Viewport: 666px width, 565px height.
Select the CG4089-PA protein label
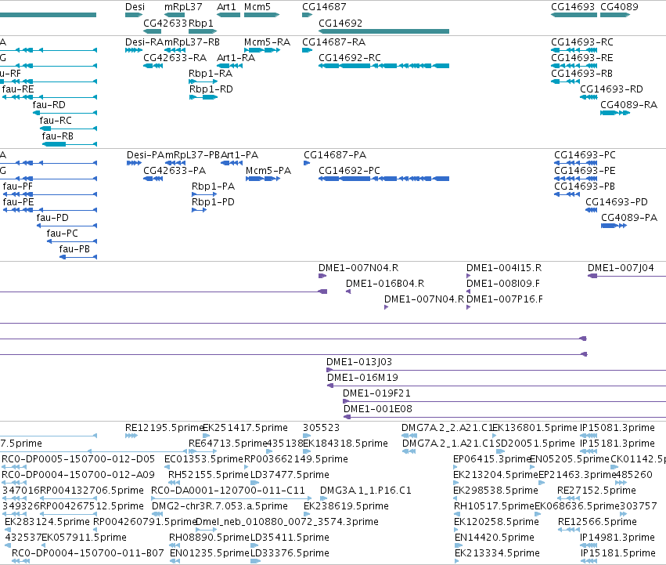coord(629,219)
